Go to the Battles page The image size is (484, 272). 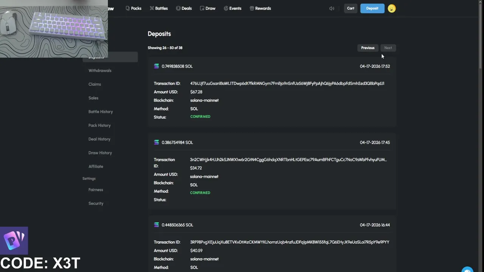pos(159,8)
